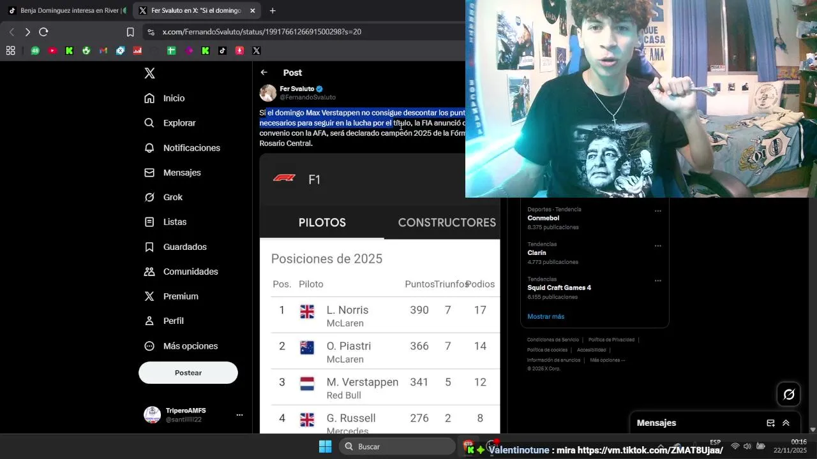Image resolution: width=817 pixels, height=459 pixels.
Task: Close the Fer Svaluto X tab
Action: click(252, 11)
